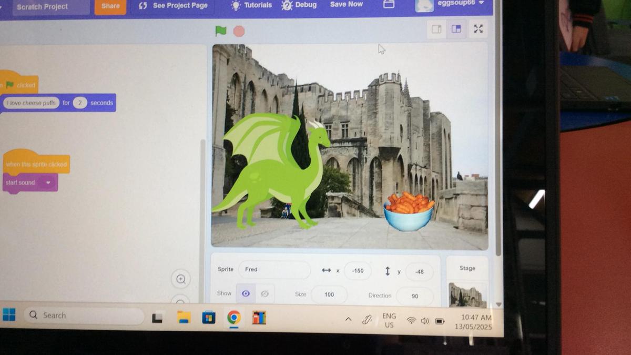Switch to large stage layout
Screen dimensions: 631x355
click(x=456, y=29)
